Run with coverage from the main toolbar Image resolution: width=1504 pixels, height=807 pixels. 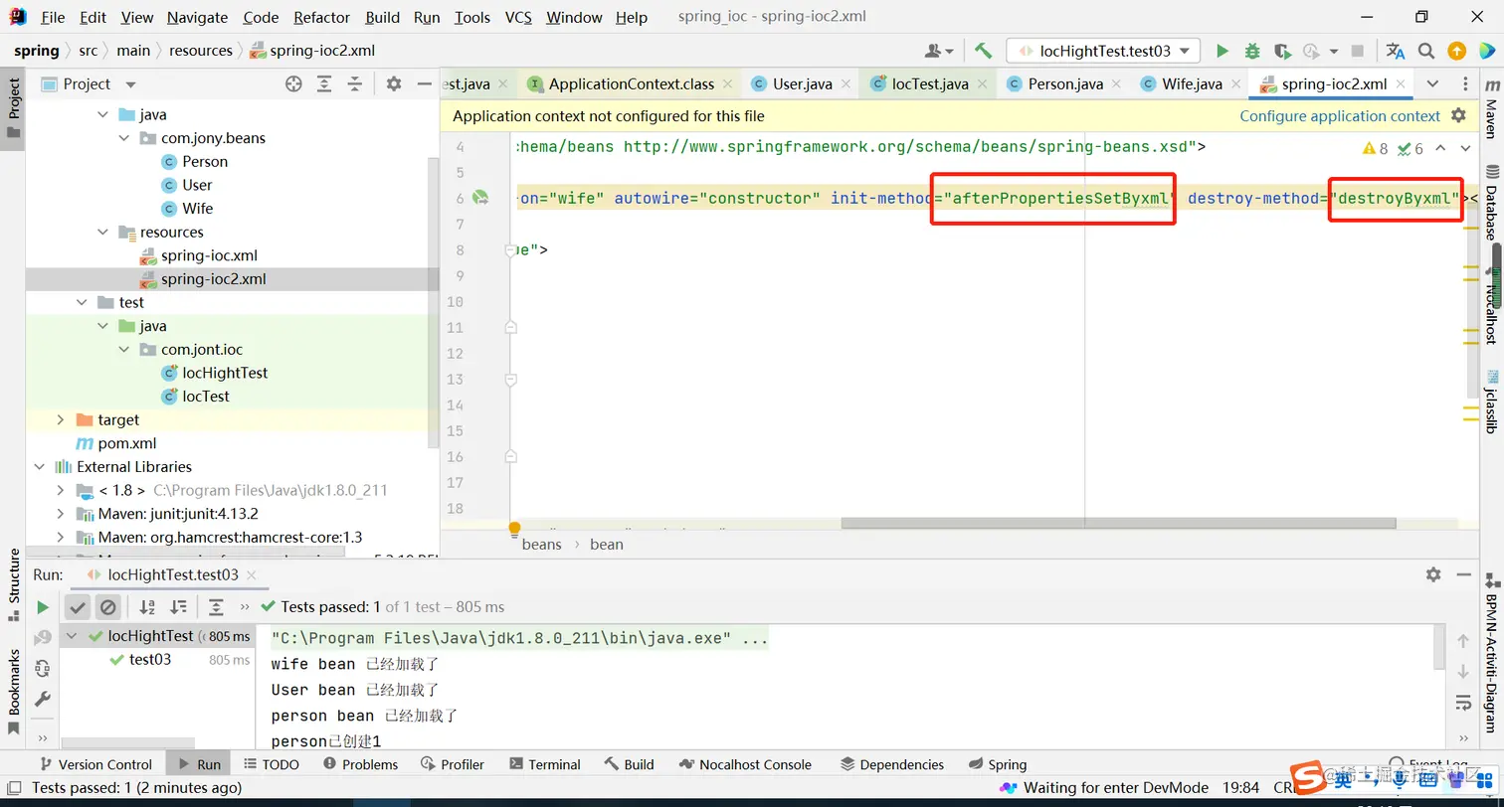[x=1282, y=51]
